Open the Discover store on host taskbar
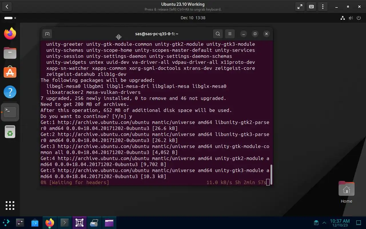Image resolution: width=366 pixels, height=229 pixels. pyautogui.click(x=35, y=222)
